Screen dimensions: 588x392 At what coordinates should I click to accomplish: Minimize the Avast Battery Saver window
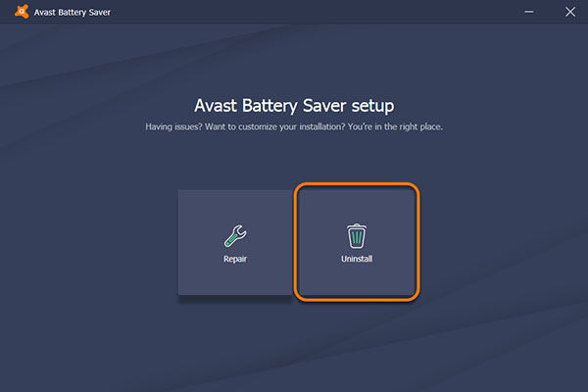[x=529, y=12]
